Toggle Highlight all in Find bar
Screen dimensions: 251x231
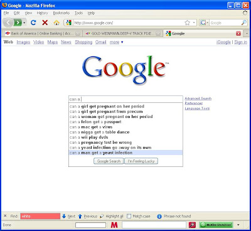(112, 216)
